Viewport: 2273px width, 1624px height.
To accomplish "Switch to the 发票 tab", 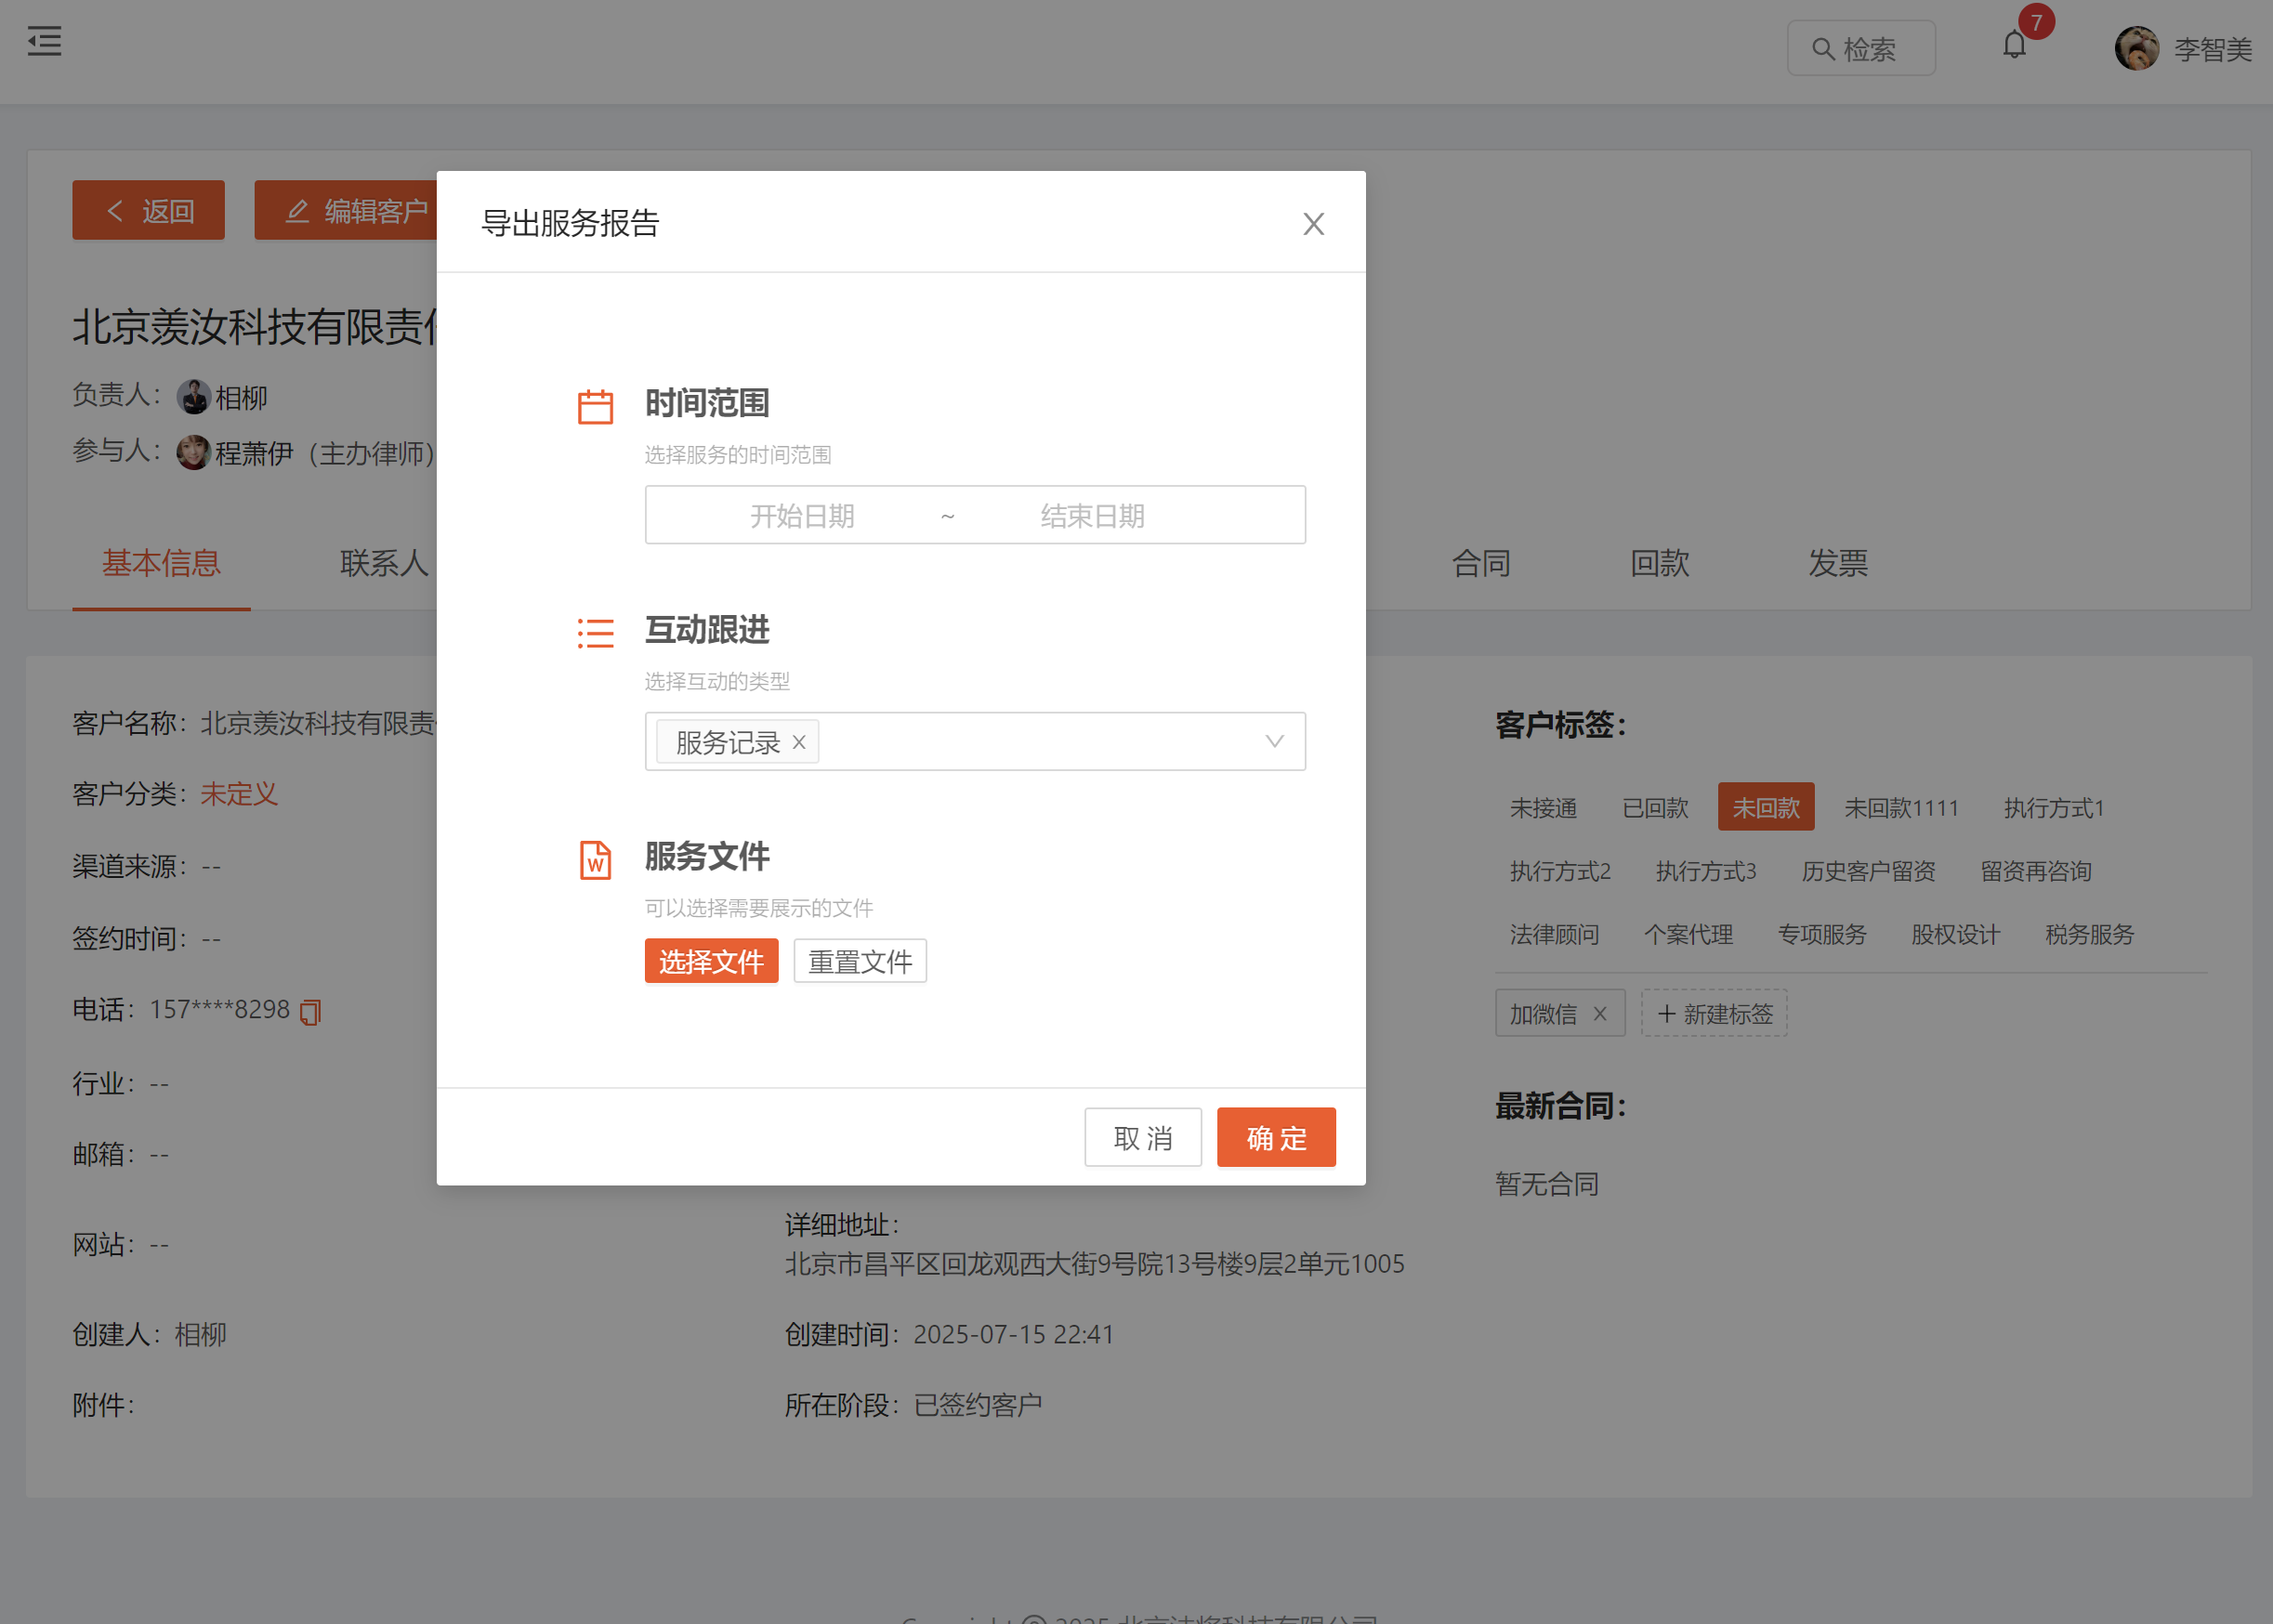I will click(x=1837, y=563).
